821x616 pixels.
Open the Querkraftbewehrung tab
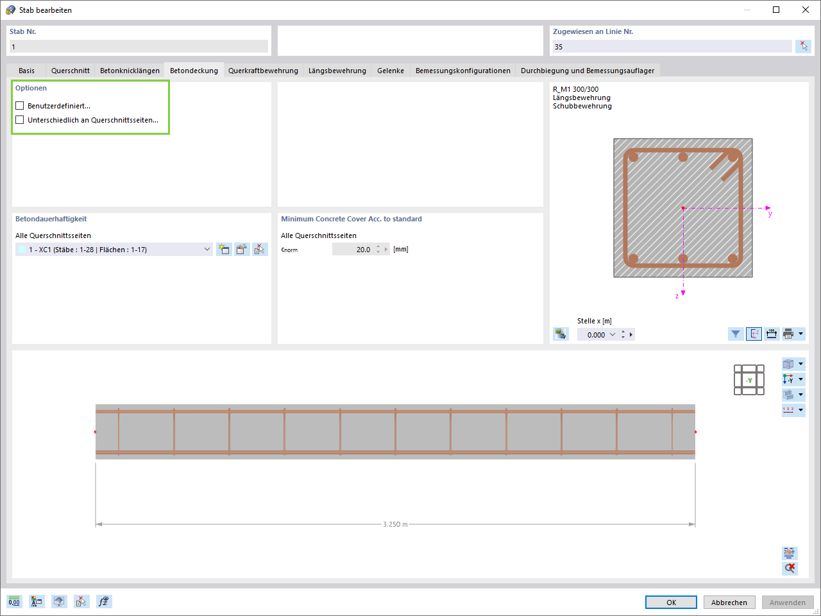click(263, 71)
